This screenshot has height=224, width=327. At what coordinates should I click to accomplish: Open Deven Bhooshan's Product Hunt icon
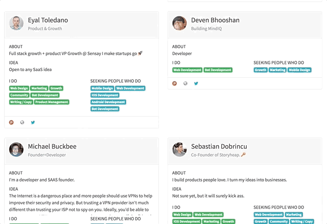pyautogui.click(x=175, y=83)
